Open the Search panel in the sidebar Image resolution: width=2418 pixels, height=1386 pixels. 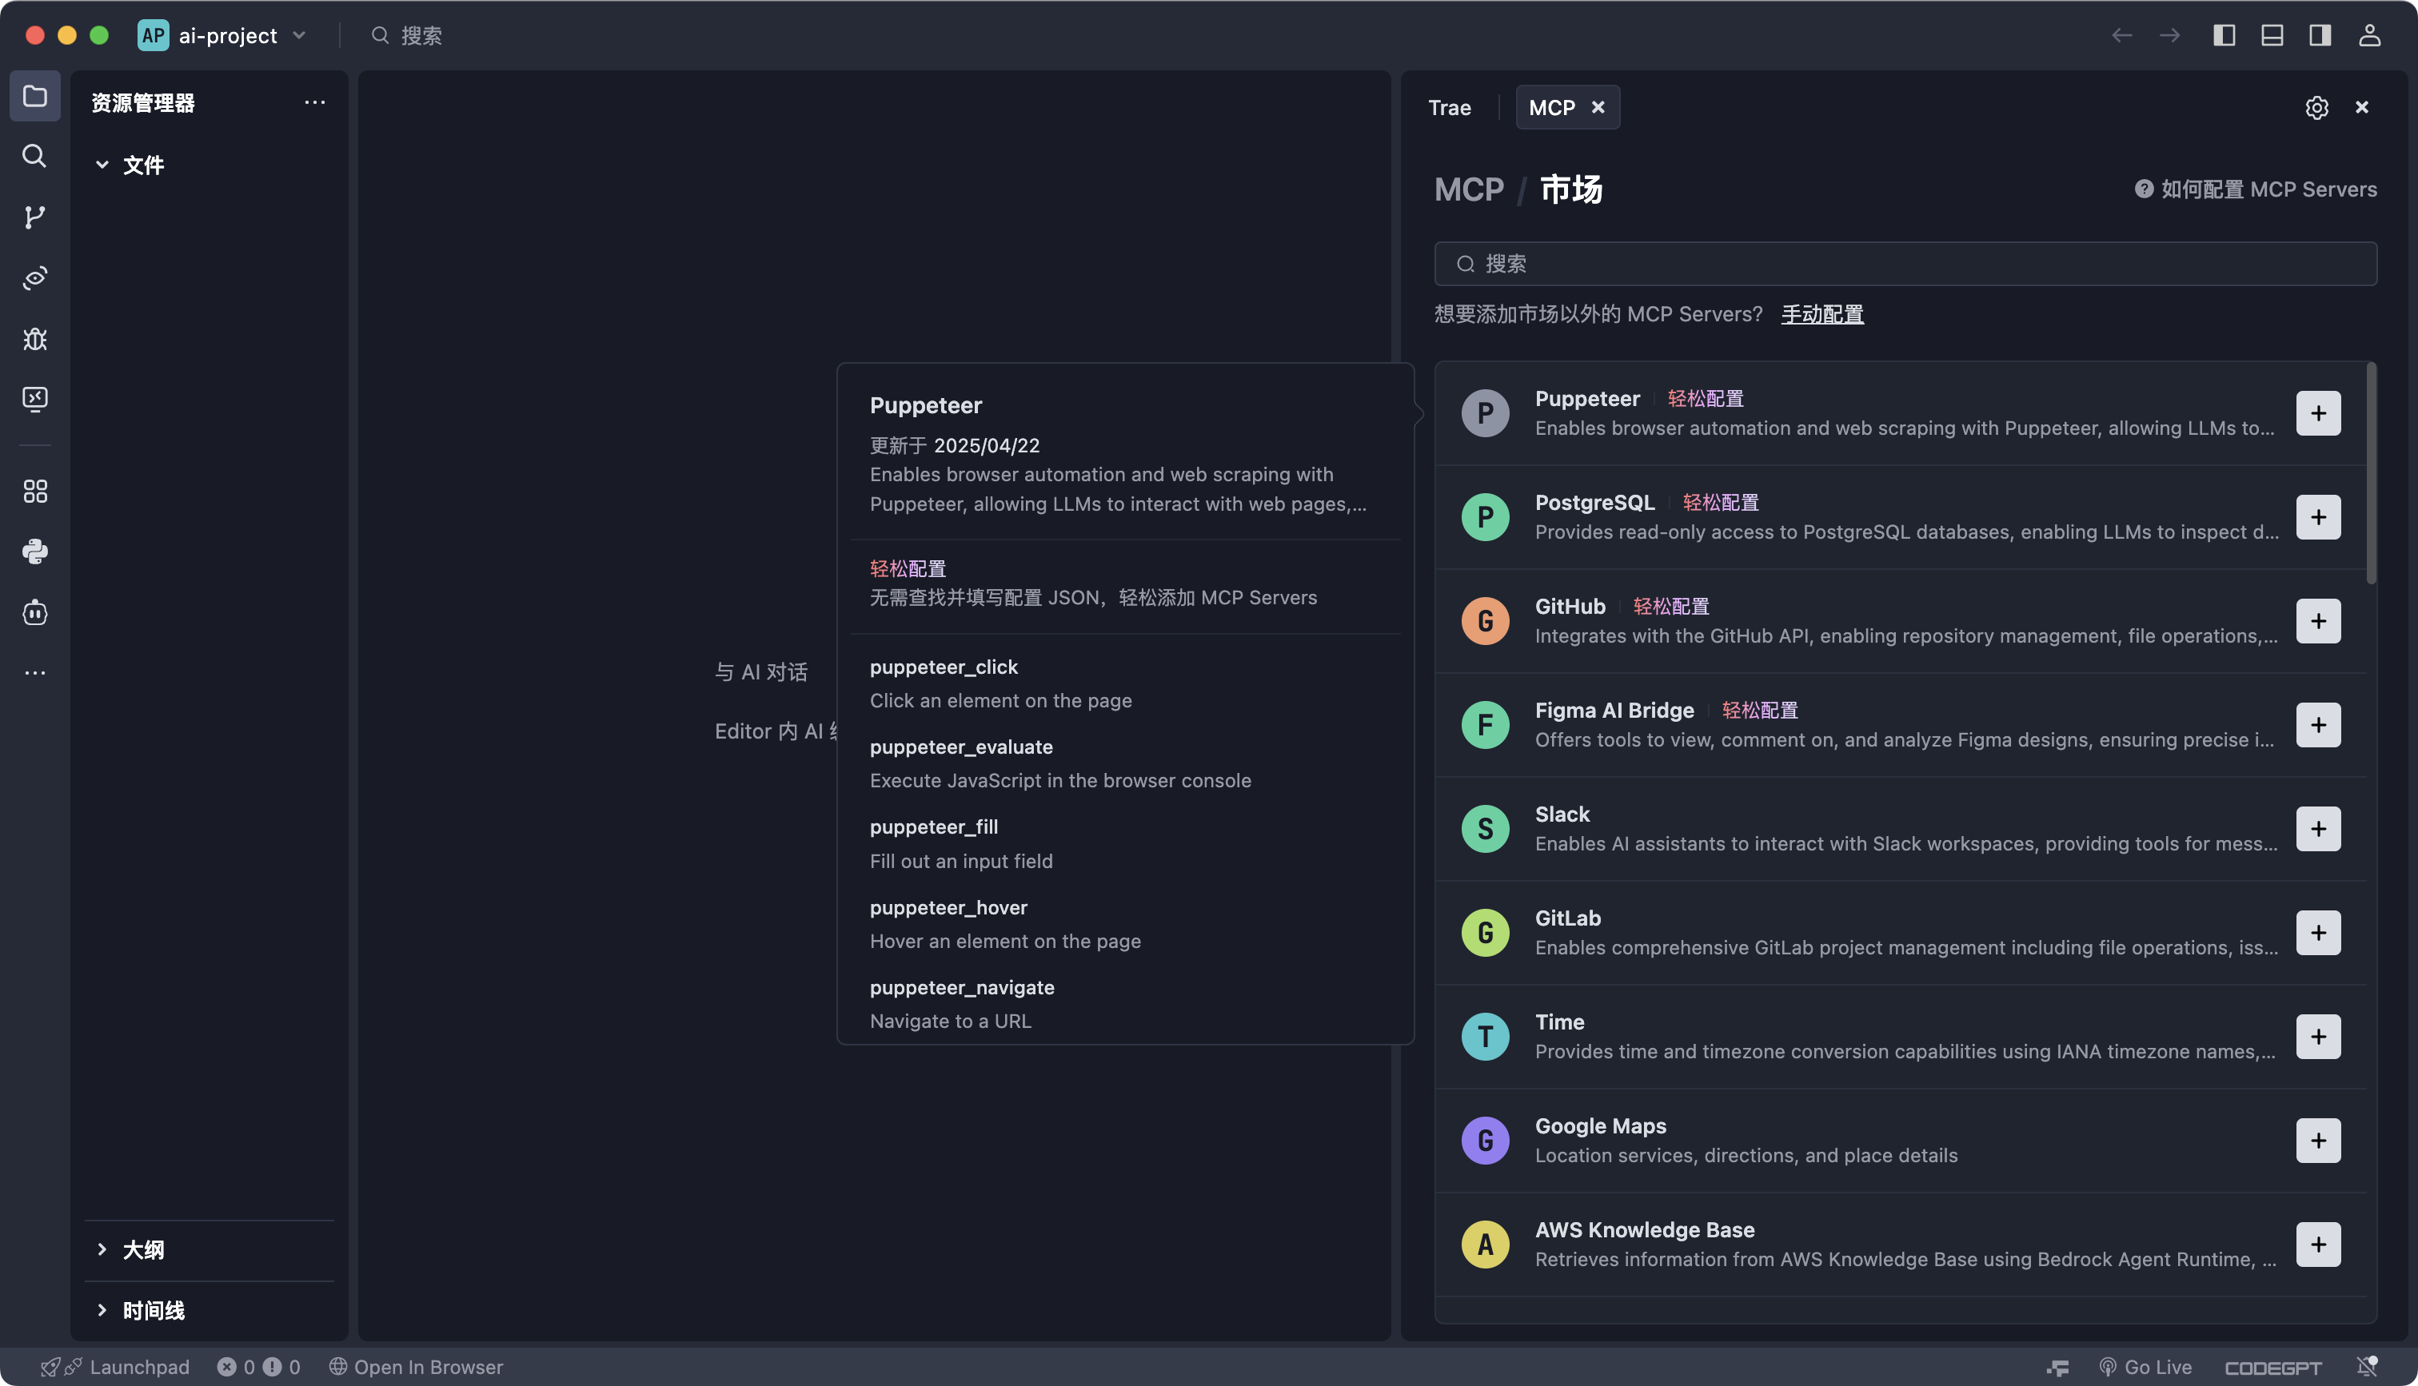coord(35,156)
